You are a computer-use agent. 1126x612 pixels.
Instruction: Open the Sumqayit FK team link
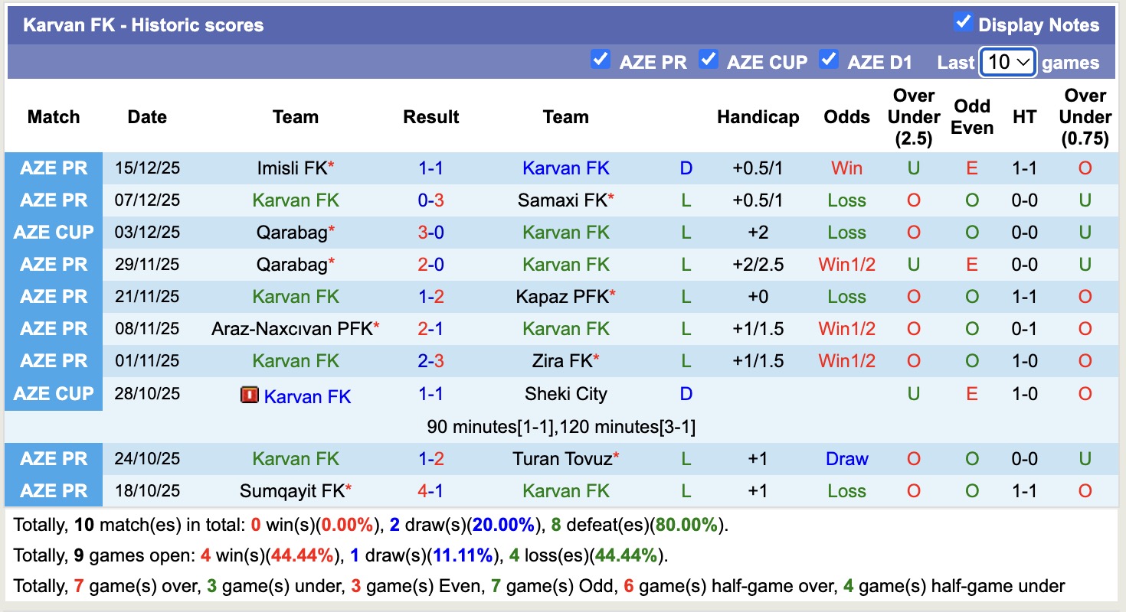point(292,491)
